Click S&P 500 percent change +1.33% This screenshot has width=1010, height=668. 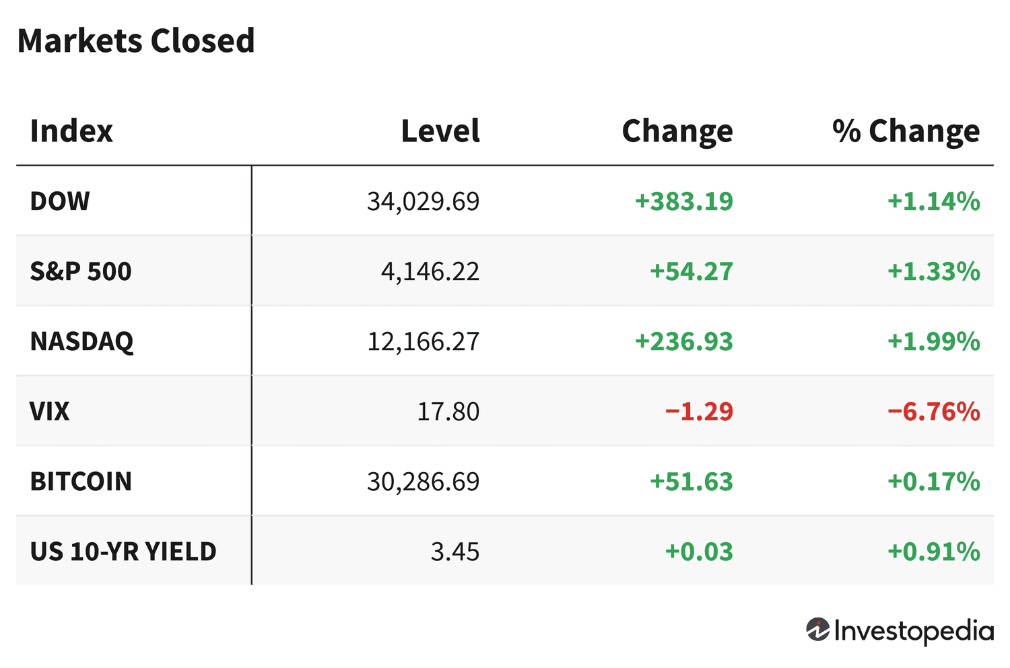point(933,271)
